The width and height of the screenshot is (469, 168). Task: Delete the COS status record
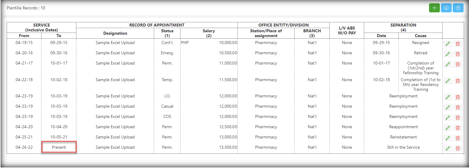pyautogui.click(x=458, y=118)
